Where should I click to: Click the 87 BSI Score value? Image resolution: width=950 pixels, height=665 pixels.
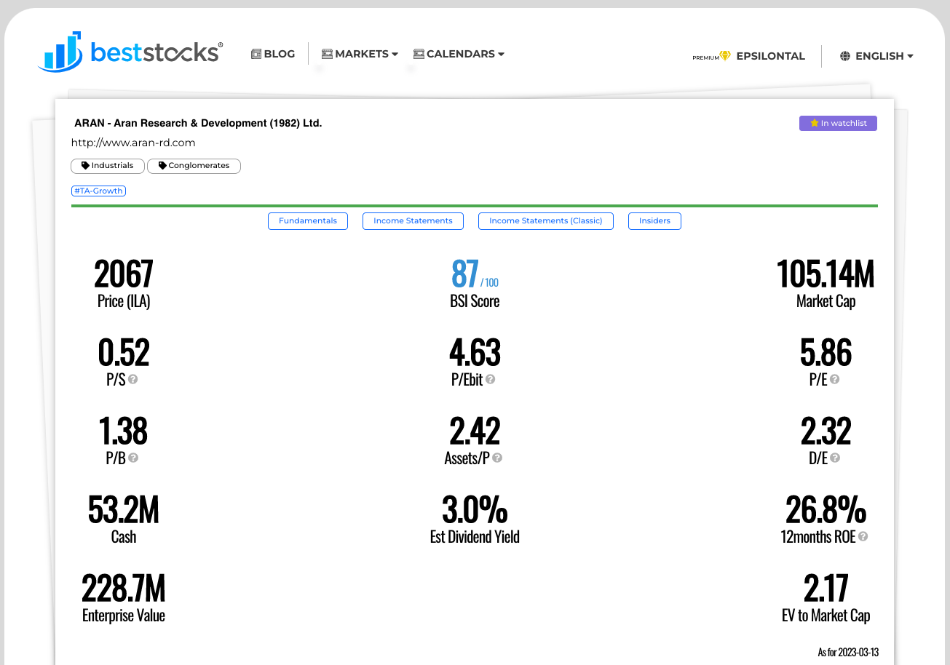[465, 274]
